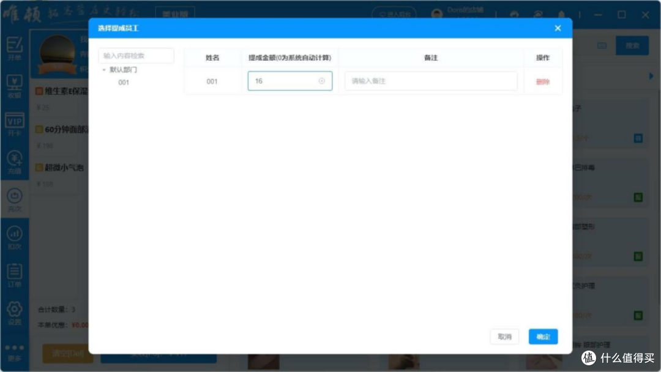This screenshot has height=372, width=661.
Task: Select the 充次 sidebar icon
Action: coord(14,199)
